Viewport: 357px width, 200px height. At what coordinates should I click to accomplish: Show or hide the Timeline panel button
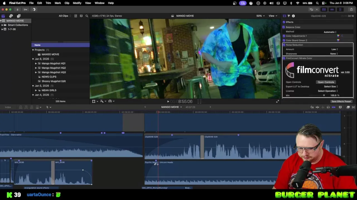pyautogui.click(x=332, y=9)
